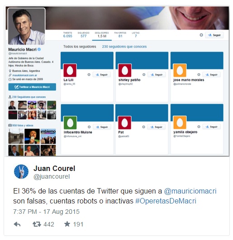Click the gear icon on Infocentro Muisne's card
This screenshot has width=233, height=240.
coord(89,127)
